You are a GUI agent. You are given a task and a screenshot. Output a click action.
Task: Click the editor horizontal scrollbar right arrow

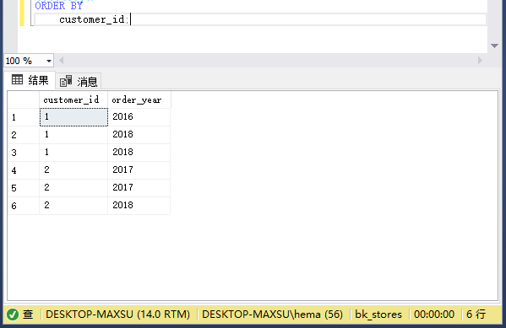tap(480, 61)
